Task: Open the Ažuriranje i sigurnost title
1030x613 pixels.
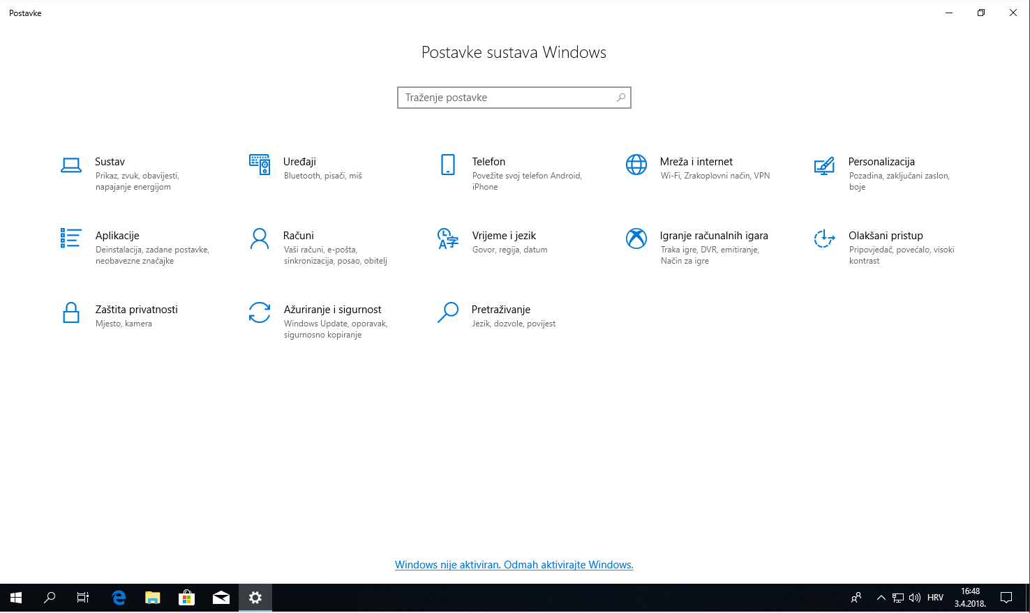Action: coord(333,310)
